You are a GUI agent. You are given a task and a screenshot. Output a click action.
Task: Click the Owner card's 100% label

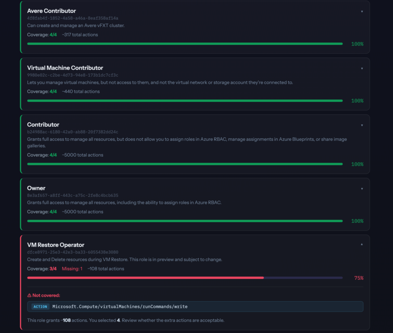point(357,221)
